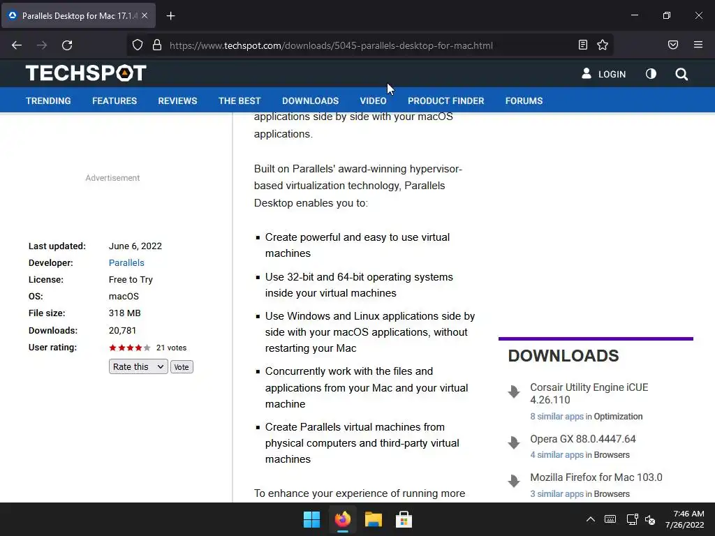Open the VIDEO section
Image resolution: width=715 pixels, height=536 pixels.
tap(373, 100)
